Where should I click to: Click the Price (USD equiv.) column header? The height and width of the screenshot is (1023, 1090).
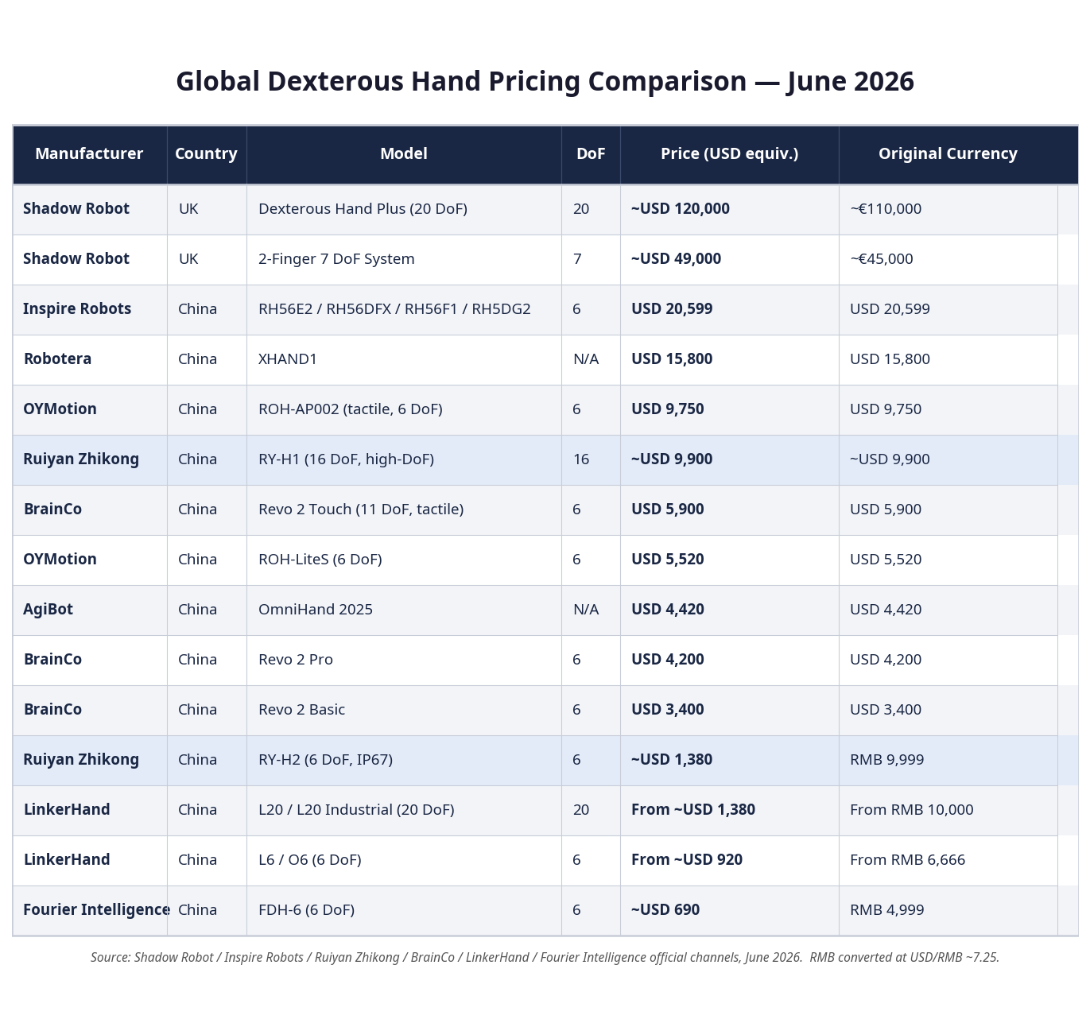tap(729, 154)
